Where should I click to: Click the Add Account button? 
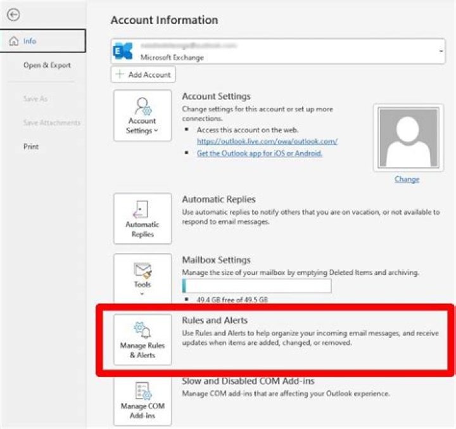143,74
